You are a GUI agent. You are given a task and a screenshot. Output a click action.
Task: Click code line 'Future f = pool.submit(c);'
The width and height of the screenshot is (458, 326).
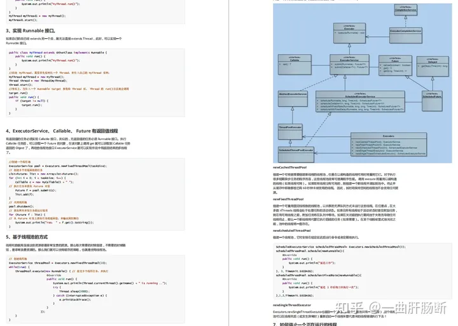click(x=36, y=190)
